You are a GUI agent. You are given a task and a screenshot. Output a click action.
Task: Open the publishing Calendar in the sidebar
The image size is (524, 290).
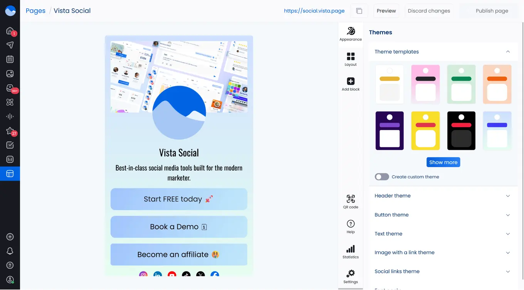10,59
